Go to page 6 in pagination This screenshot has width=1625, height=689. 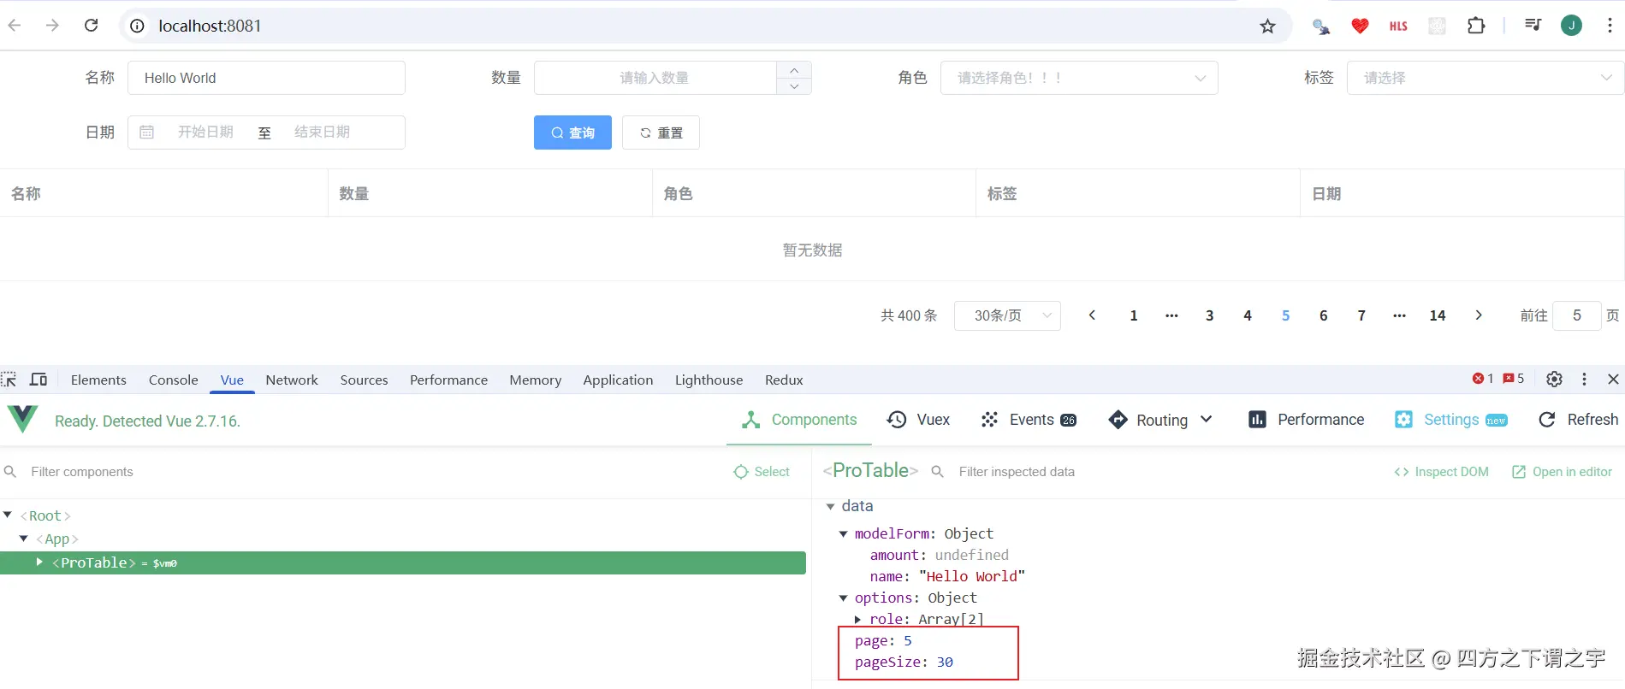tap(1323, 315)
